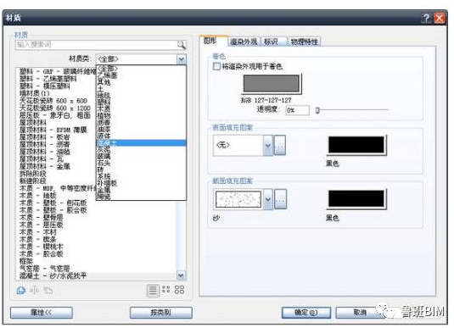Browse section fill pattern ellipsis button
454x328 pixels.
280,199
